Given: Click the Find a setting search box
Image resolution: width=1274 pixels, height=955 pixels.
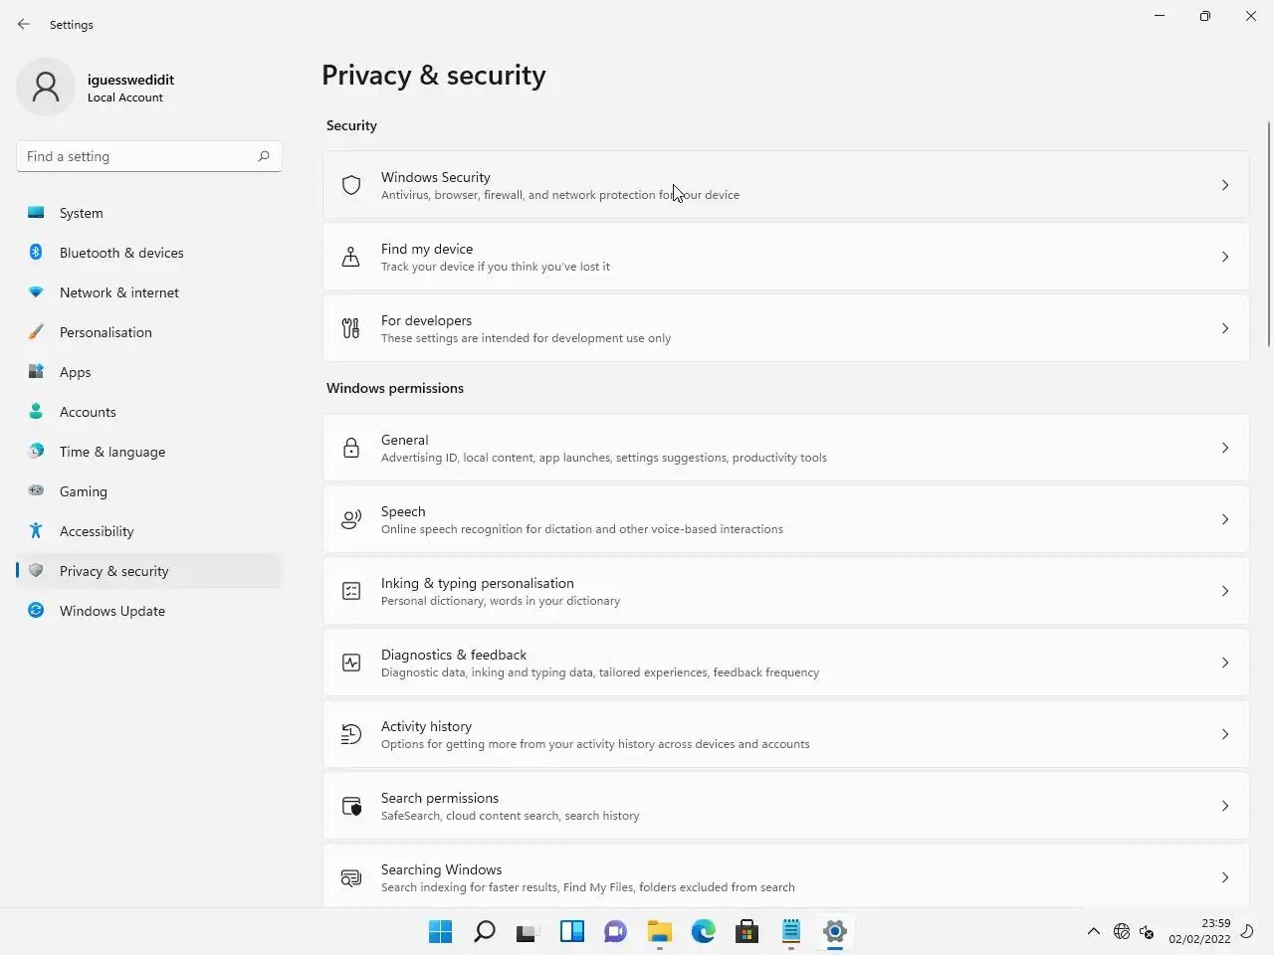Looking at the screenshot, I should point(139,156).
